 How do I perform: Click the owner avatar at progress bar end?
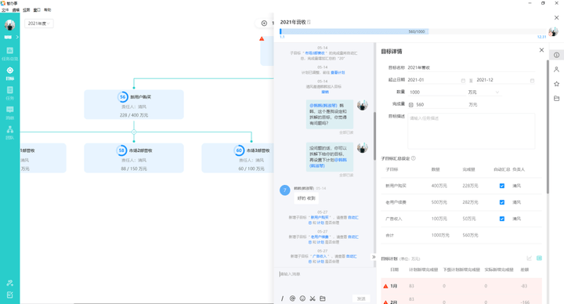553,31
